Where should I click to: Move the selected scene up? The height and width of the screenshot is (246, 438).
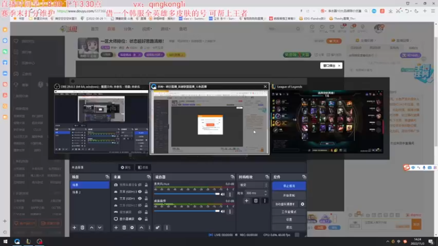point(91,227)
